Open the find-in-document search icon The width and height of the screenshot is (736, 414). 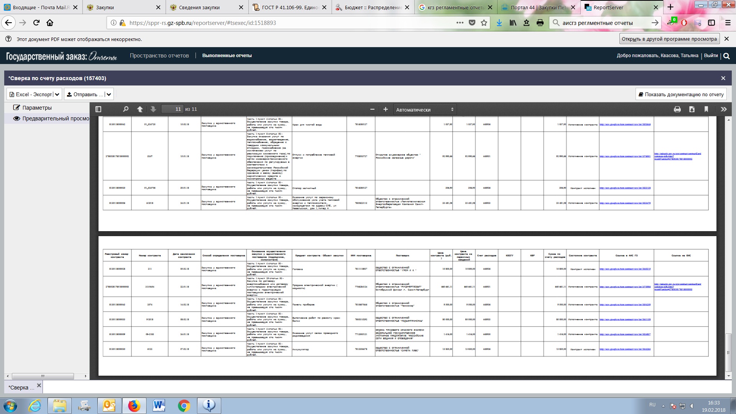(125, 109)
